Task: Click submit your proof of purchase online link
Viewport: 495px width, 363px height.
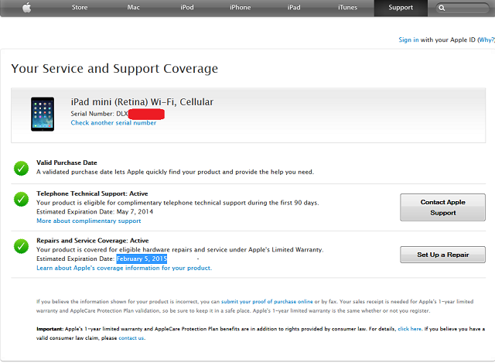Action: [267, 301]
